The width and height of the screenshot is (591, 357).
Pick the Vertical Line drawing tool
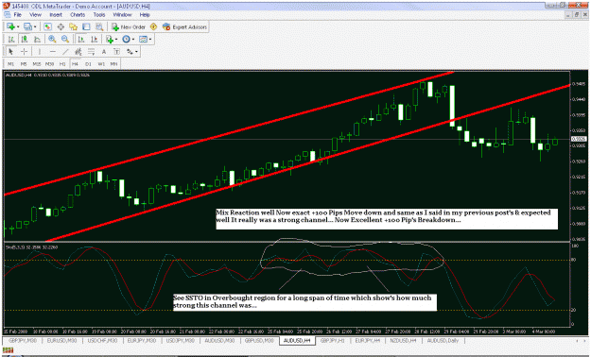39,52
